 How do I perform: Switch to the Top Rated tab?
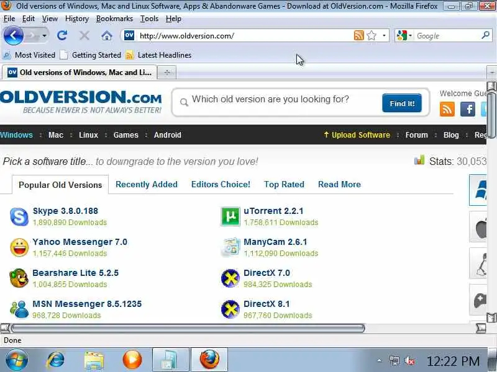click(x=284, y=184)
